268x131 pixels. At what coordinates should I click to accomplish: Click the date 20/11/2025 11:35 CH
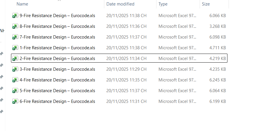tap(126, 80)
